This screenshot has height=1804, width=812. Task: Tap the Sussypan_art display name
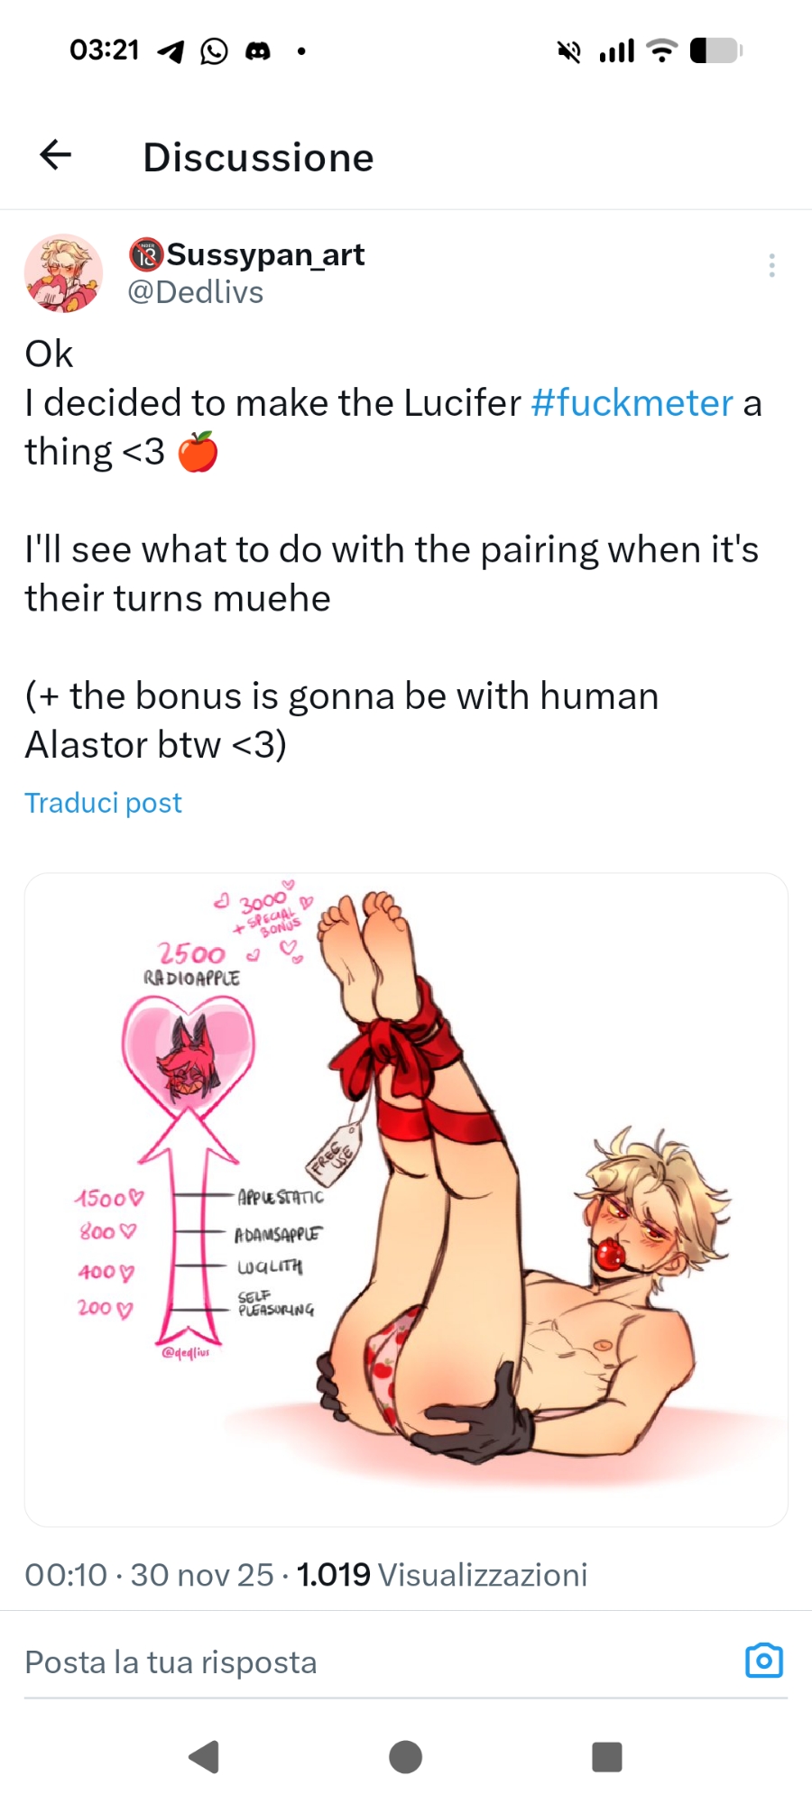point(247,254)
